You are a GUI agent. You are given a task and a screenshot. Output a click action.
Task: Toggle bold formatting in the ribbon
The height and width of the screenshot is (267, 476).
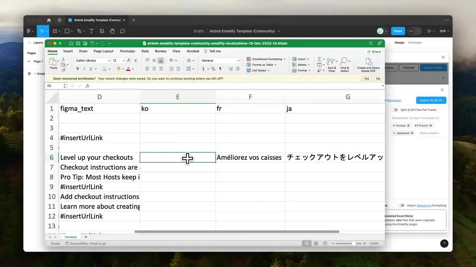tap(77, 69)
